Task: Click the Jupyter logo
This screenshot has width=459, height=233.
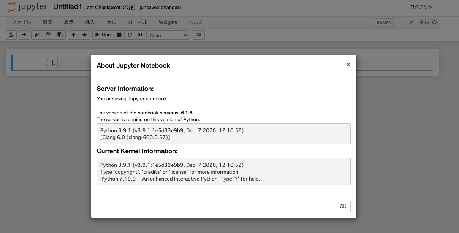Action: tap(27, 7)
